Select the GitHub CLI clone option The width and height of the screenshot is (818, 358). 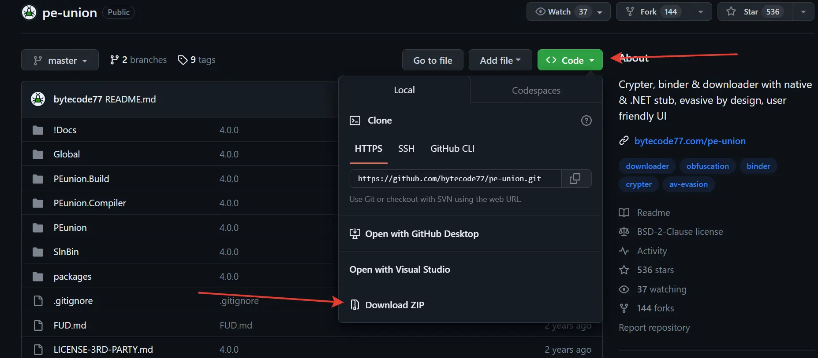coord(452,149)
